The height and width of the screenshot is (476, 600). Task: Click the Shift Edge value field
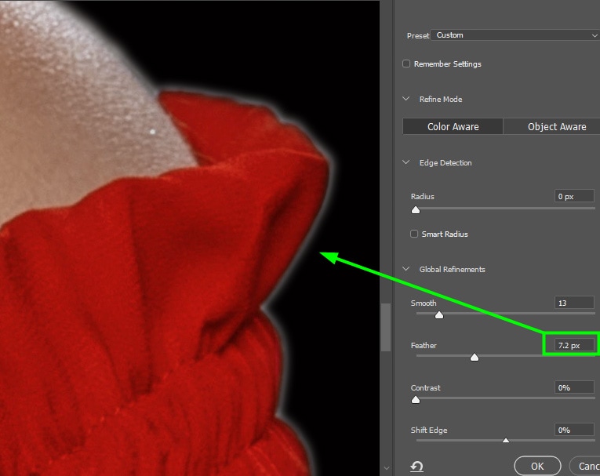[574, 430]
